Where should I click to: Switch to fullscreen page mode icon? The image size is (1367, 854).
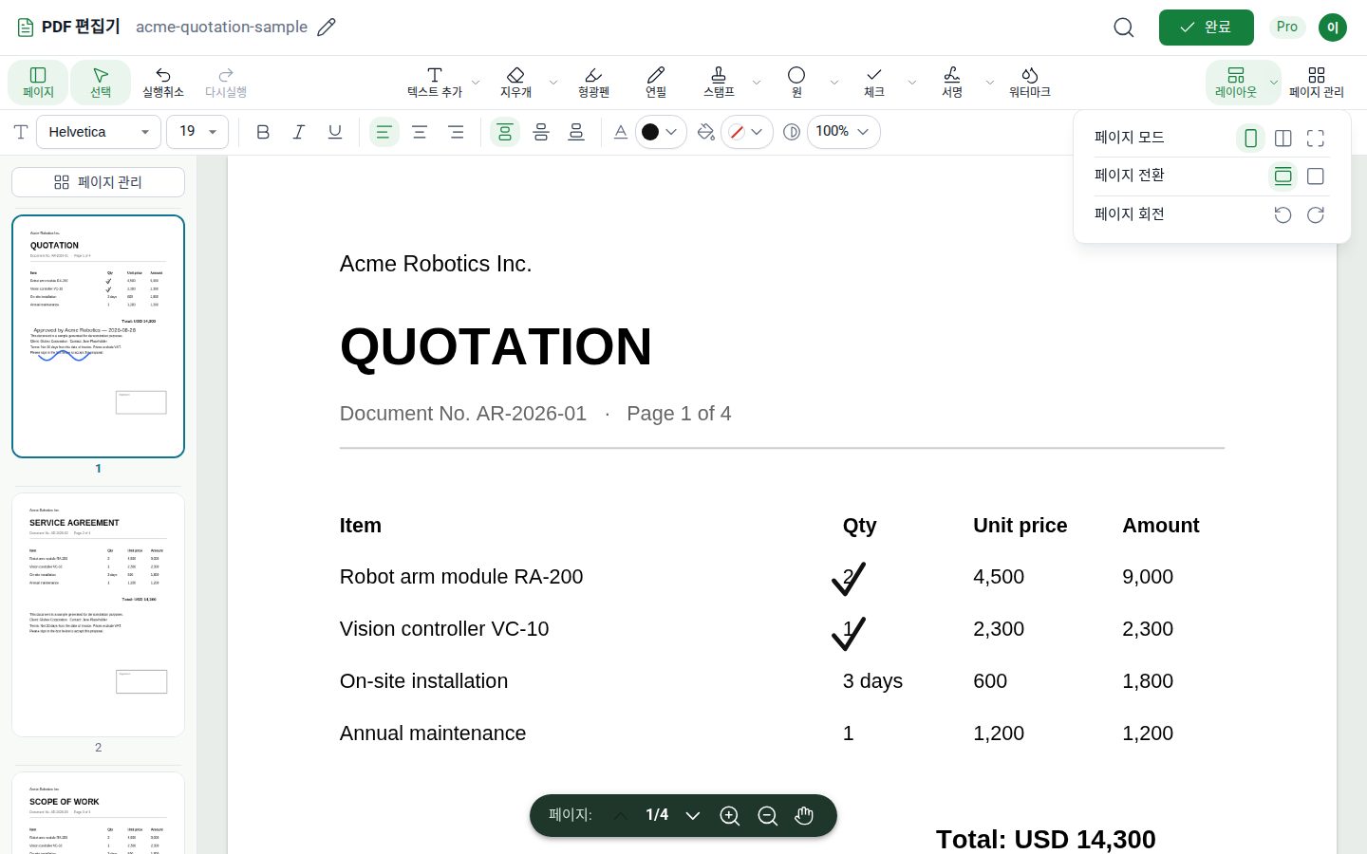coord(1316,139)
